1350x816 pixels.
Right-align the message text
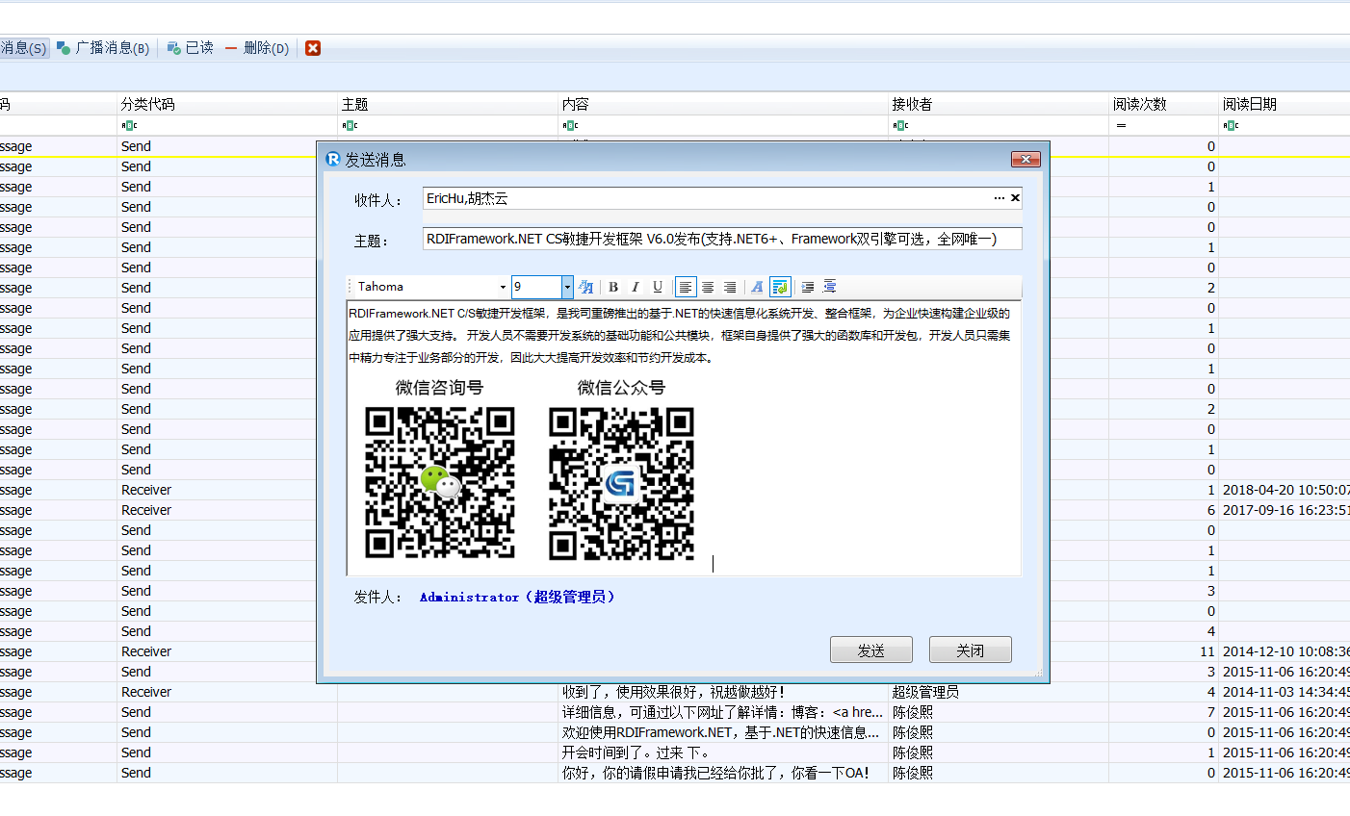pyautogui.click(x=730, y=287)
